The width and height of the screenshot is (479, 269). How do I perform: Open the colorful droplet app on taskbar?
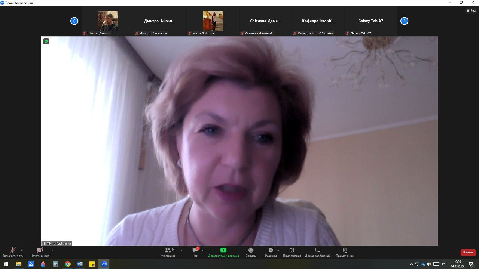tap(43, 264)
